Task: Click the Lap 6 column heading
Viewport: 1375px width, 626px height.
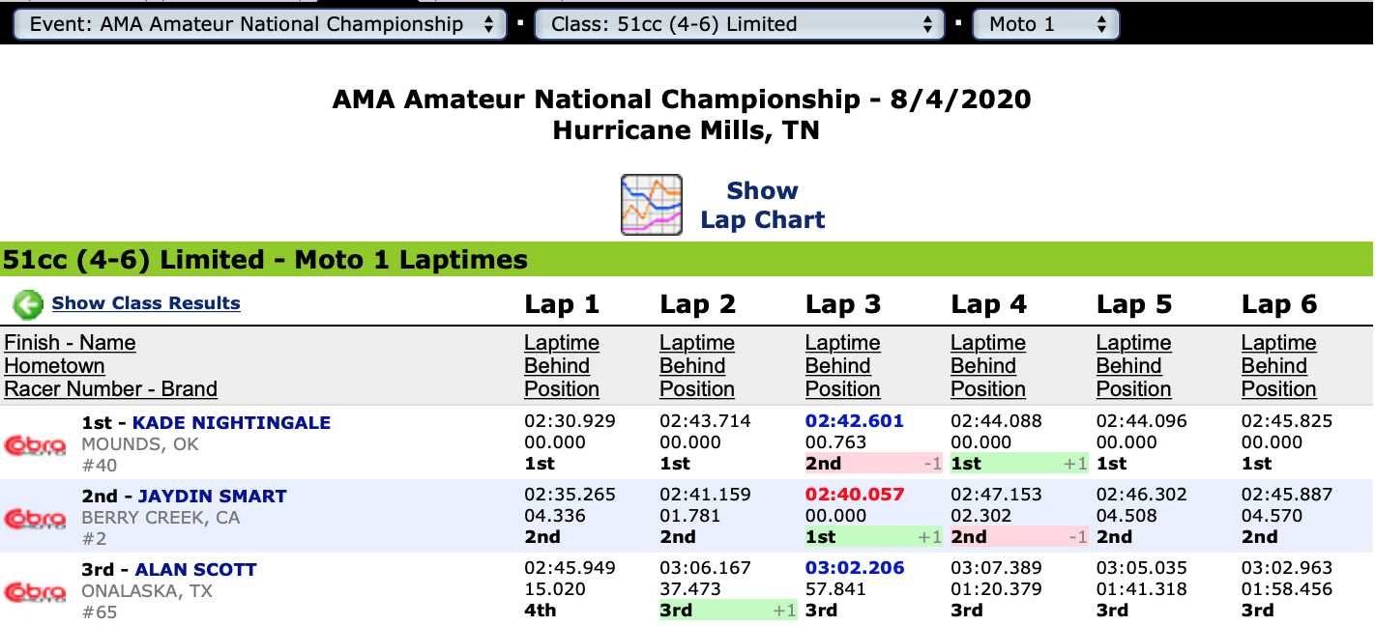Action: [x=1279, y=305]
